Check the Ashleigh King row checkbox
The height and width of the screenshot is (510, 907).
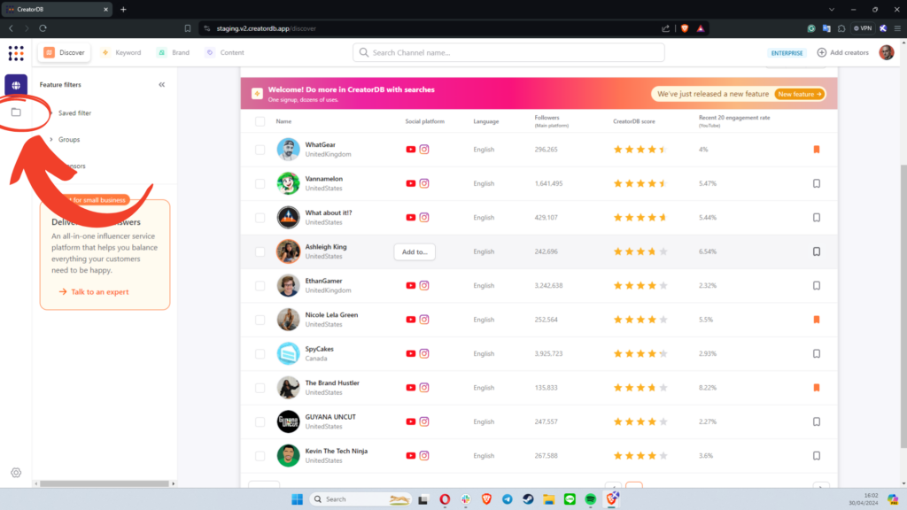pos(260,252)
